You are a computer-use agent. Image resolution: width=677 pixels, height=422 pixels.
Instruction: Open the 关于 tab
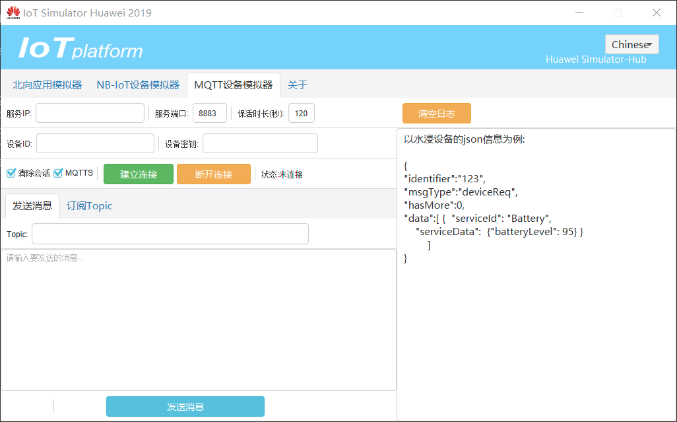coord(298,85)
